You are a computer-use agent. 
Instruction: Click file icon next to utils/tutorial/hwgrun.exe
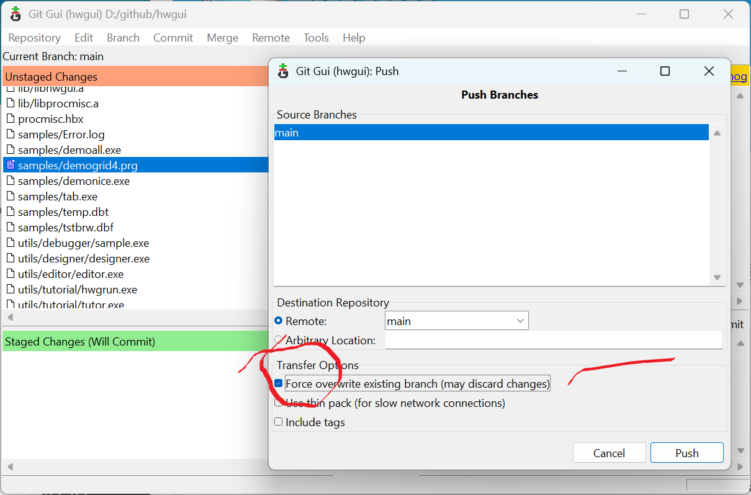click(x=11, y=289)
